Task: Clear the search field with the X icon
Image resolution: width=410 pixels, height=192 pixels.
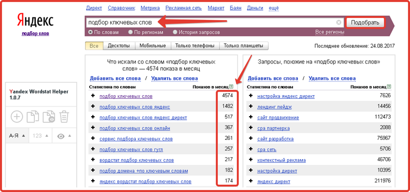Action: 339,23
